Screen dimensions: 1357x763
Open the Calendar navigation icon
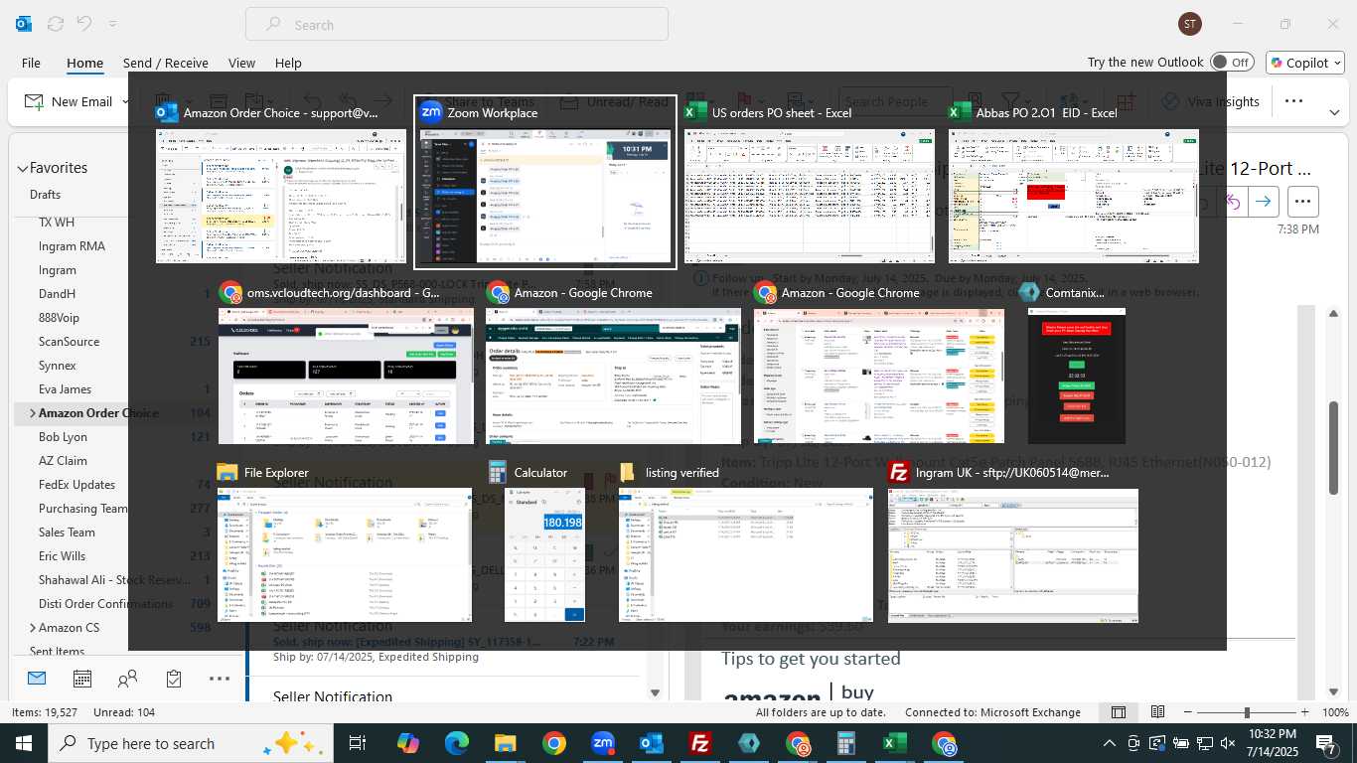coord(82,679)
